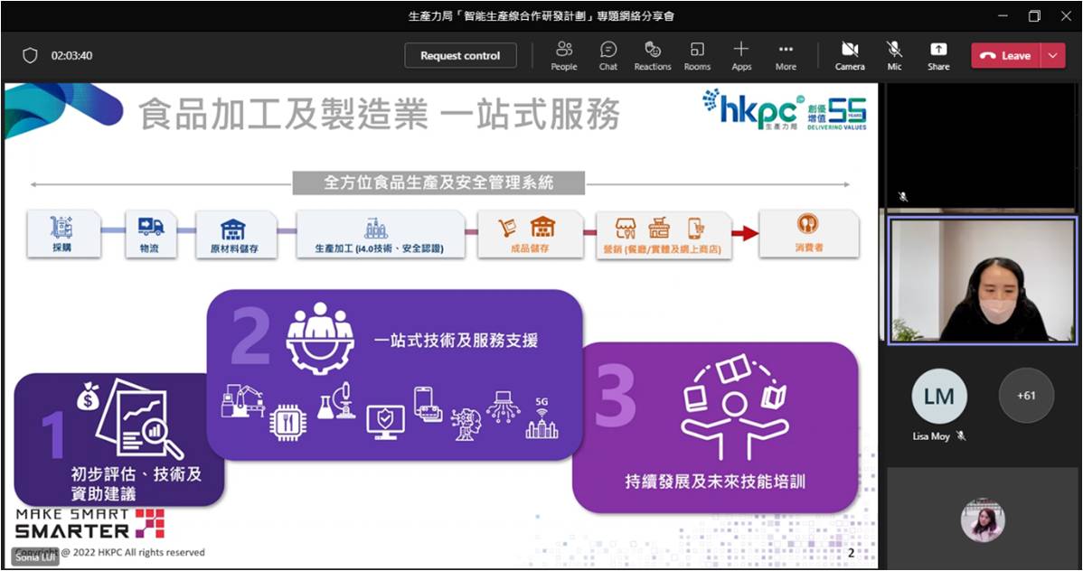
Task: Open the More actions menu
Action: pos(786,56)
